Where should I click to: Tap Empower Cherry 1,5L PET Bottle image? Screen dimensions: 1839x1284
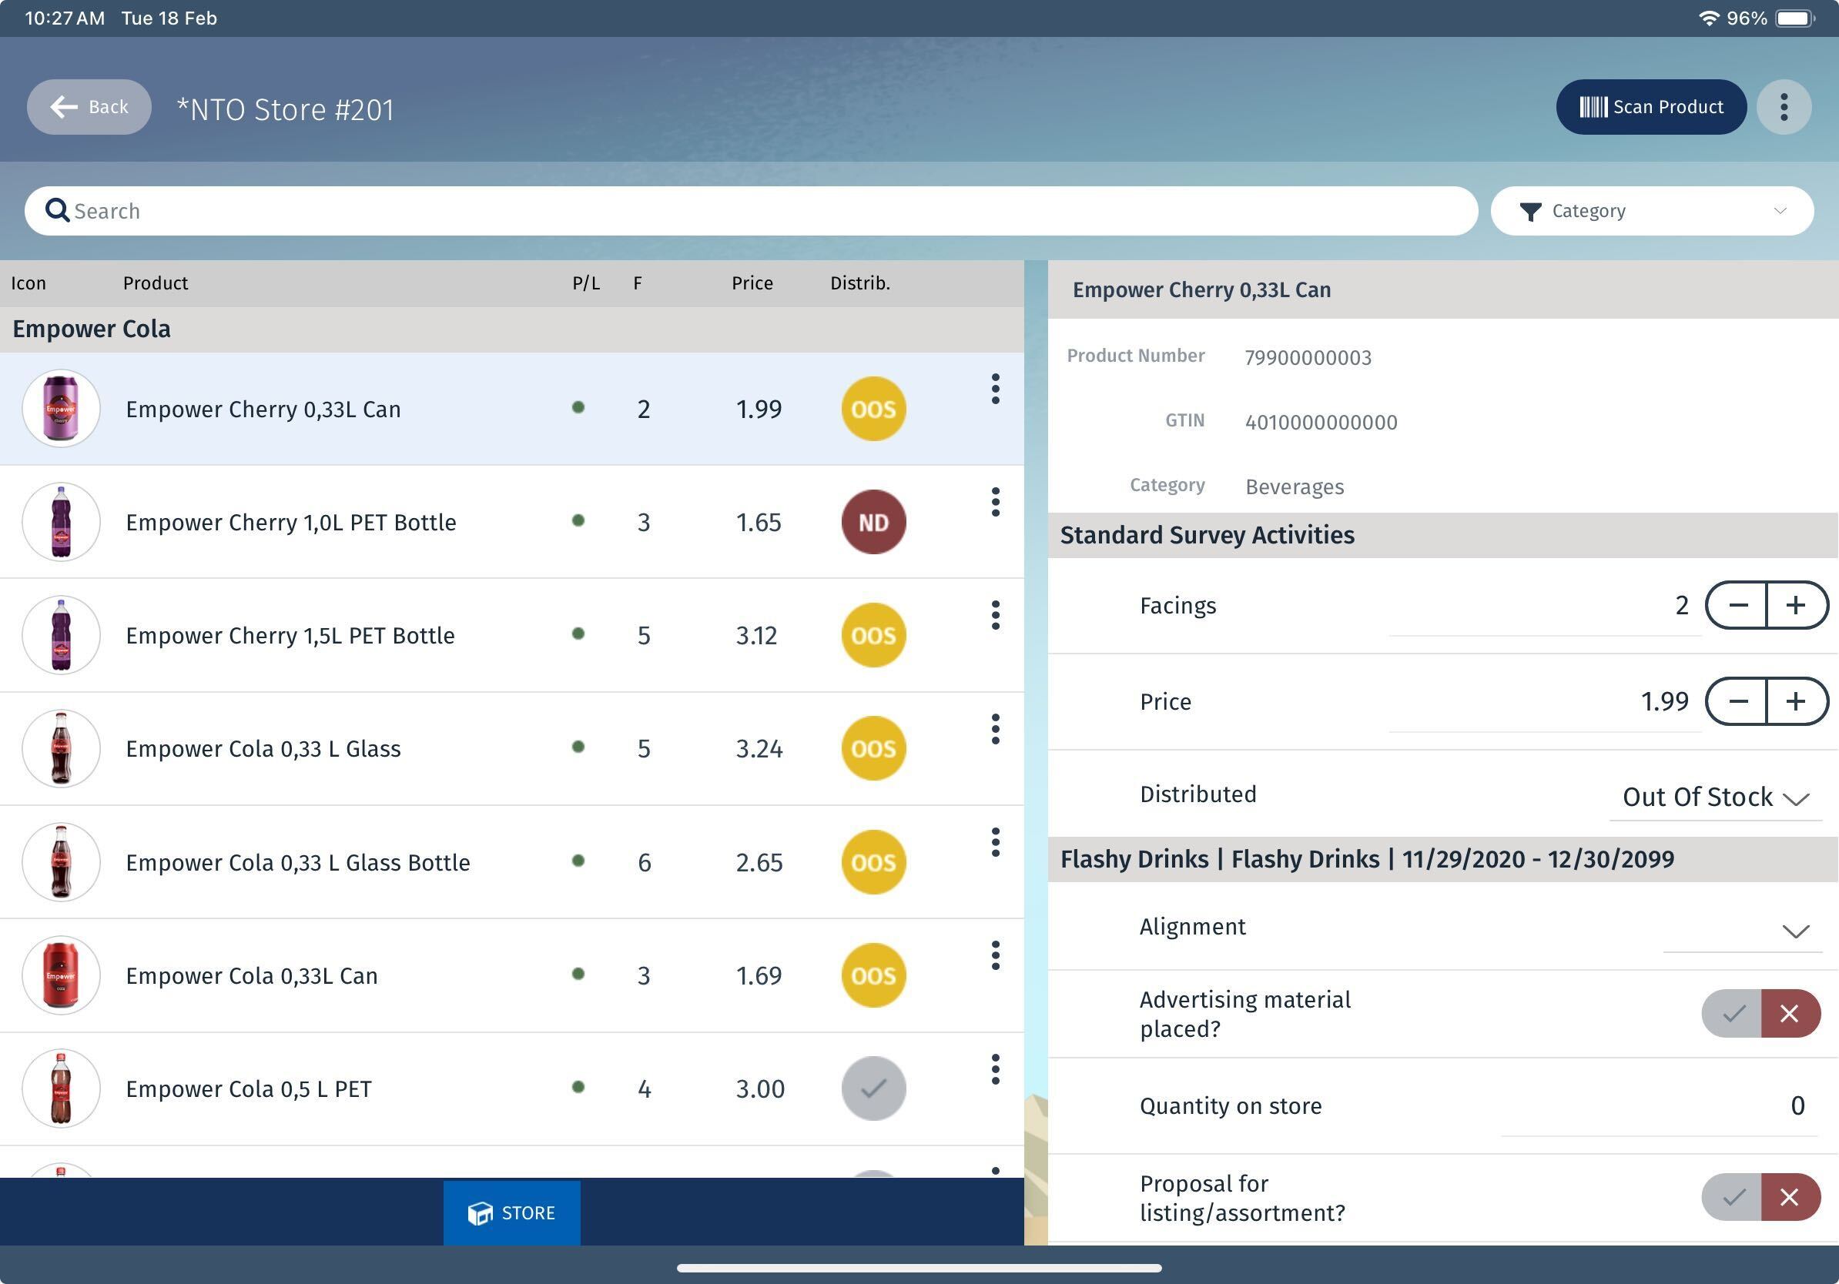61,636
